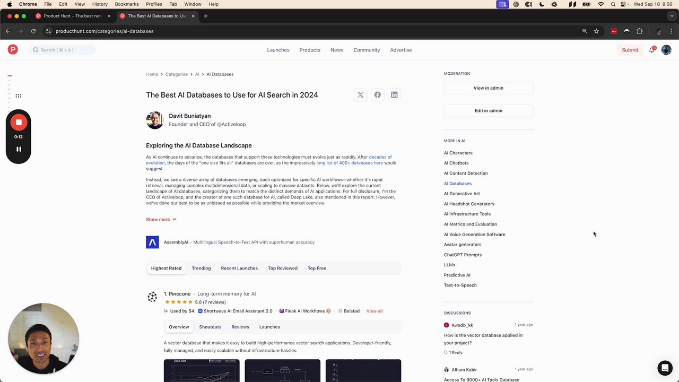Viewport: 679px width, 382px height.
Task: Open the Chrome extensions puzzle icon
Action: [640, 31]
